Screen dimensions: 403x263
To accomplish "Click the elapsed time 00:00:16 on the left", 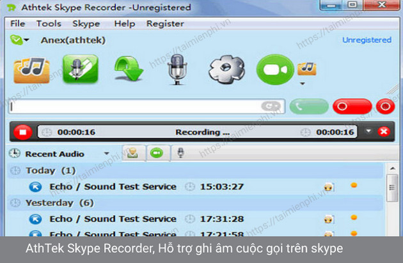I will point(76,132).
